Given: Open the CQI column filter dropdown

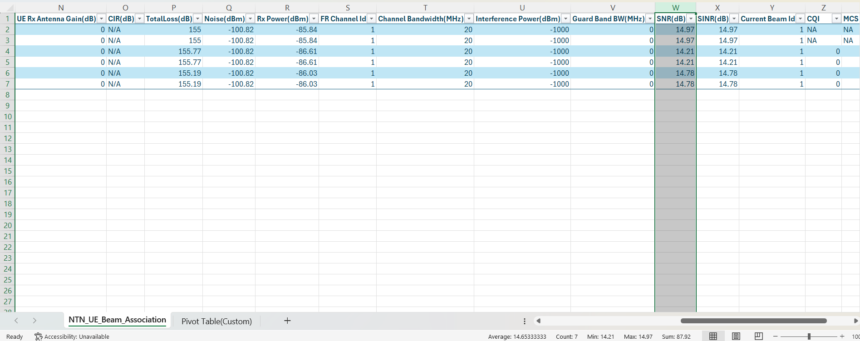Looking at the screenshot, I should tap(836, 19).
